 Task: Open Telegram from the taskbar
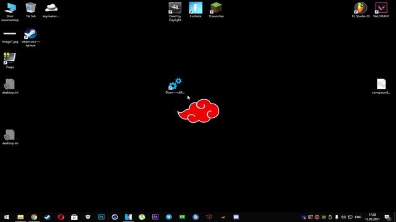point(169,217)
